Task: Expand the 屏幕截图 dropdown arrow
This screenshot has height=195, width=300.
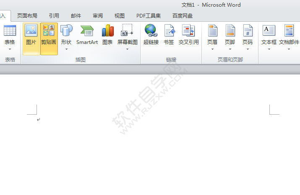Action: coord(127,49)
